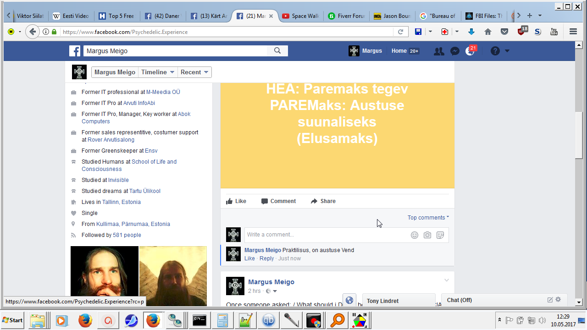587x330 pixels.
Task: Open the account menu arrow in Facebook header
Action: (x=507, y=51)
